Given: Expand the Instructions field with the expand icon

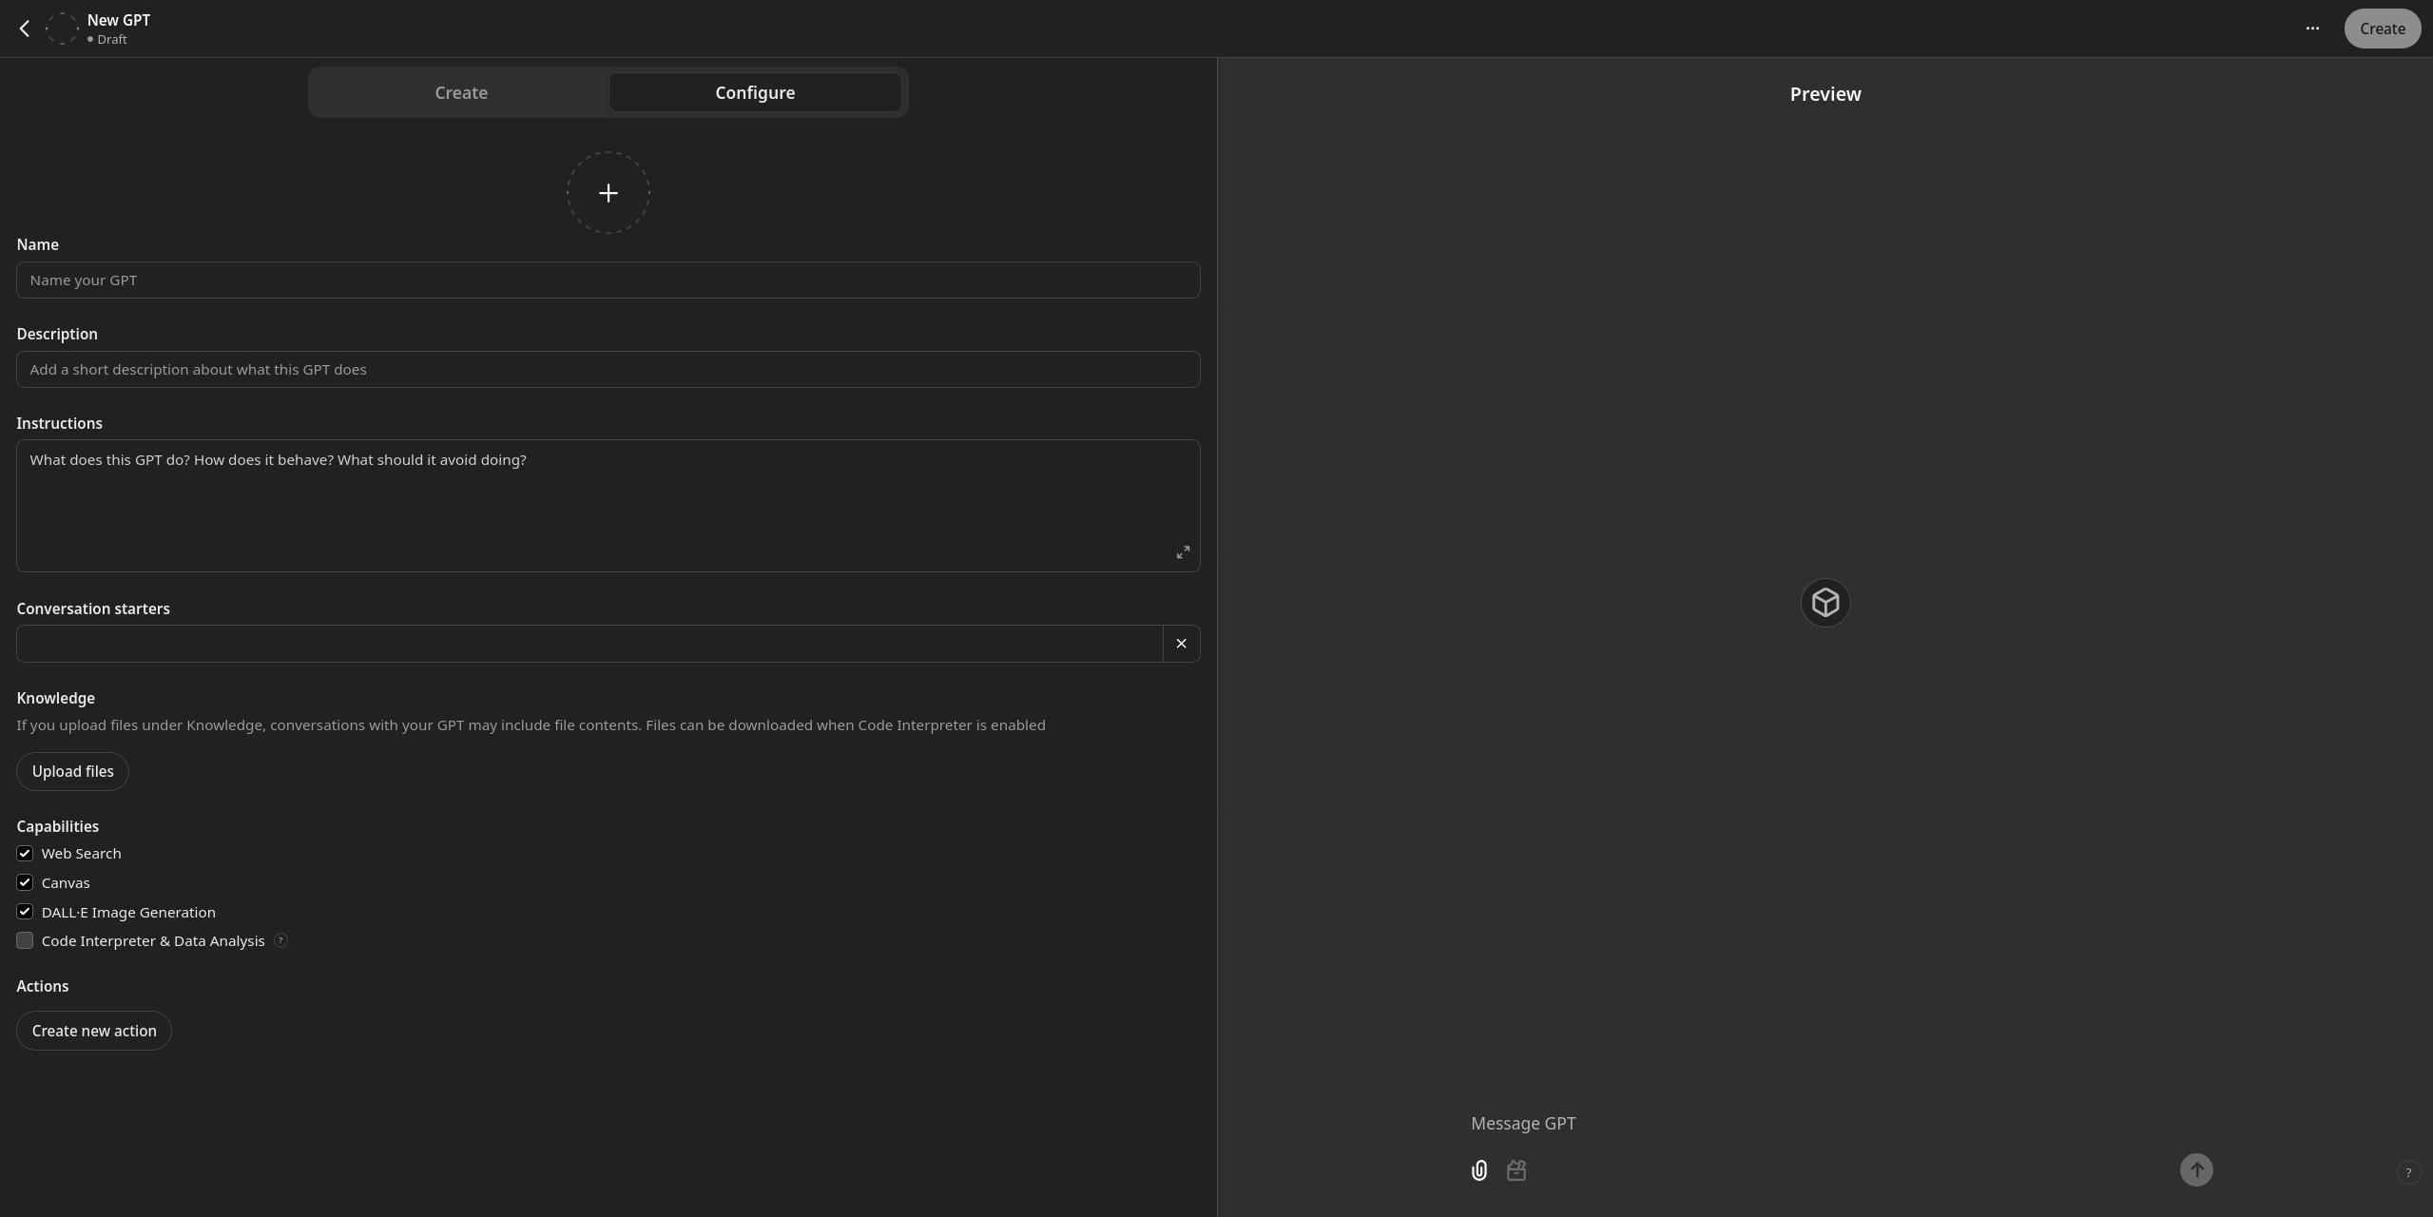Looking at the screenshot, I should 1183,552.
